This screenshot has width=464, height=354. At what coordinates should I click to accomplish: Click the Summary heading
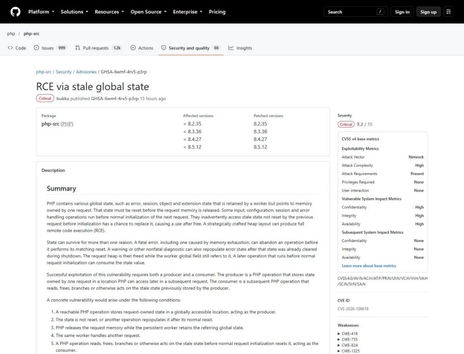(x=61, y=189)
